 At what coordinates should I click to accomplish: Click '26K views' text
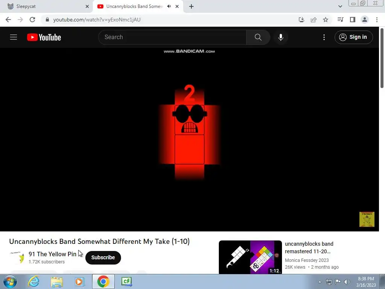point(295,267)
